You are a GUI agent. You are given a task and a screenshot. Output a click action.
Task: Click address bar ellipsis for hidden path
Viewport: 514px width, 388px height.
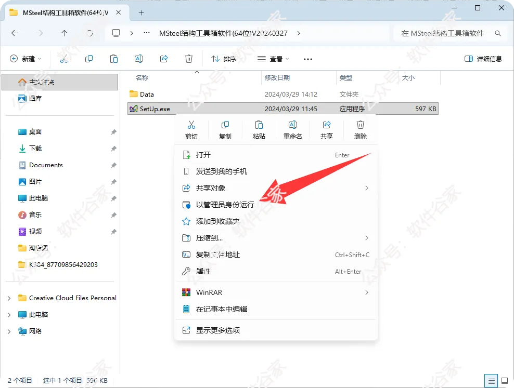147,33
